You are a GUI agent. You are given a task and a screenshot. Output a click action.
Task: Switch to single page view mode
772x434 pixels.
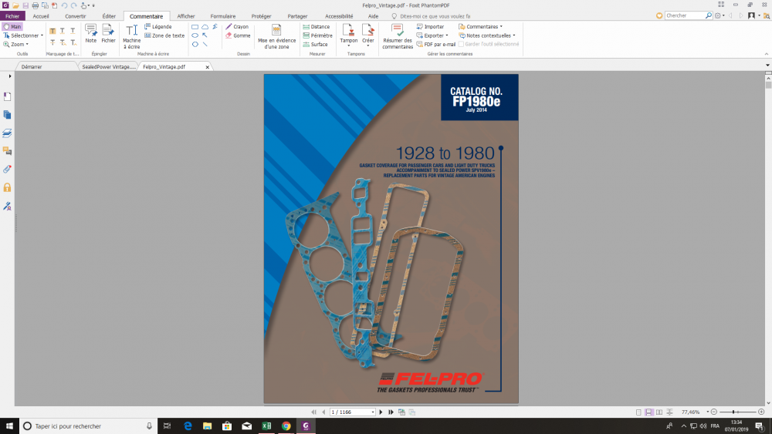[x=638, y=412]
